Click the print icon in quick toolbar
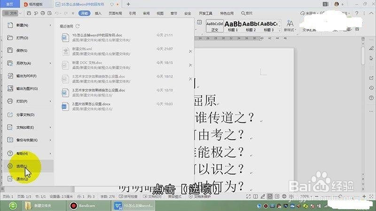Viewport: 376px width, 211px height. click(x=43, y=13)
